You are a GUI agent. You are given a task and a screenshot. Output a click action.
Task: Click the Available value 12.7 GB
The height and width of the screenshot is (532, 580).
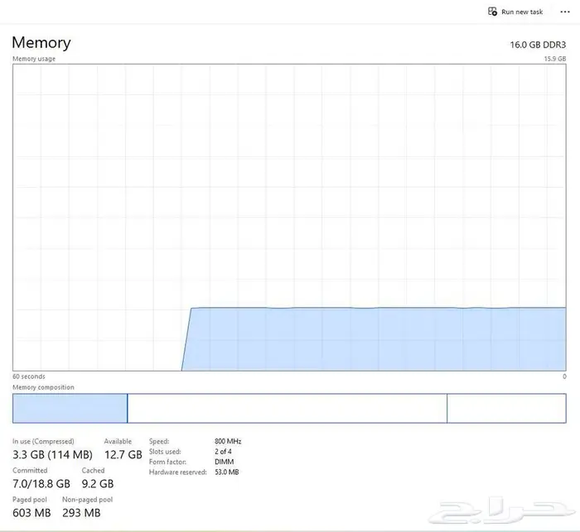click(123, 454)
